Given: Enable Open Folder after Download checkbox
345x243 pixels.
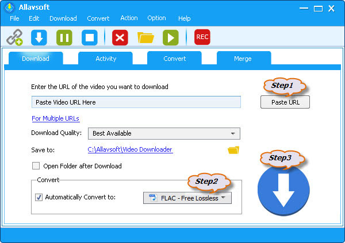Looking at the screenshot, I should coord(36,166).
